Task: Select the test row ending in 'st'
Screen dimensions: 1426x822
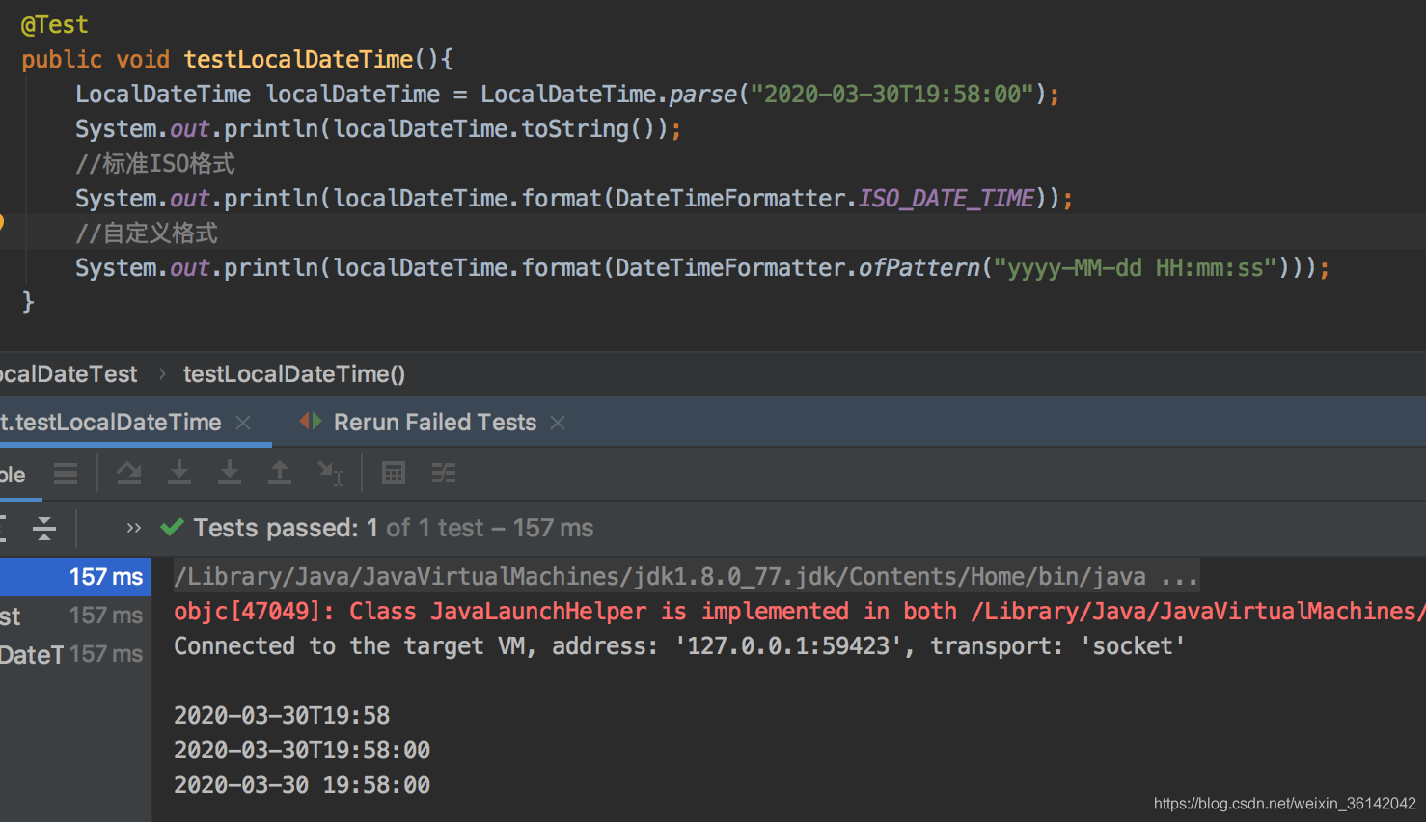Action: (75, 616)
